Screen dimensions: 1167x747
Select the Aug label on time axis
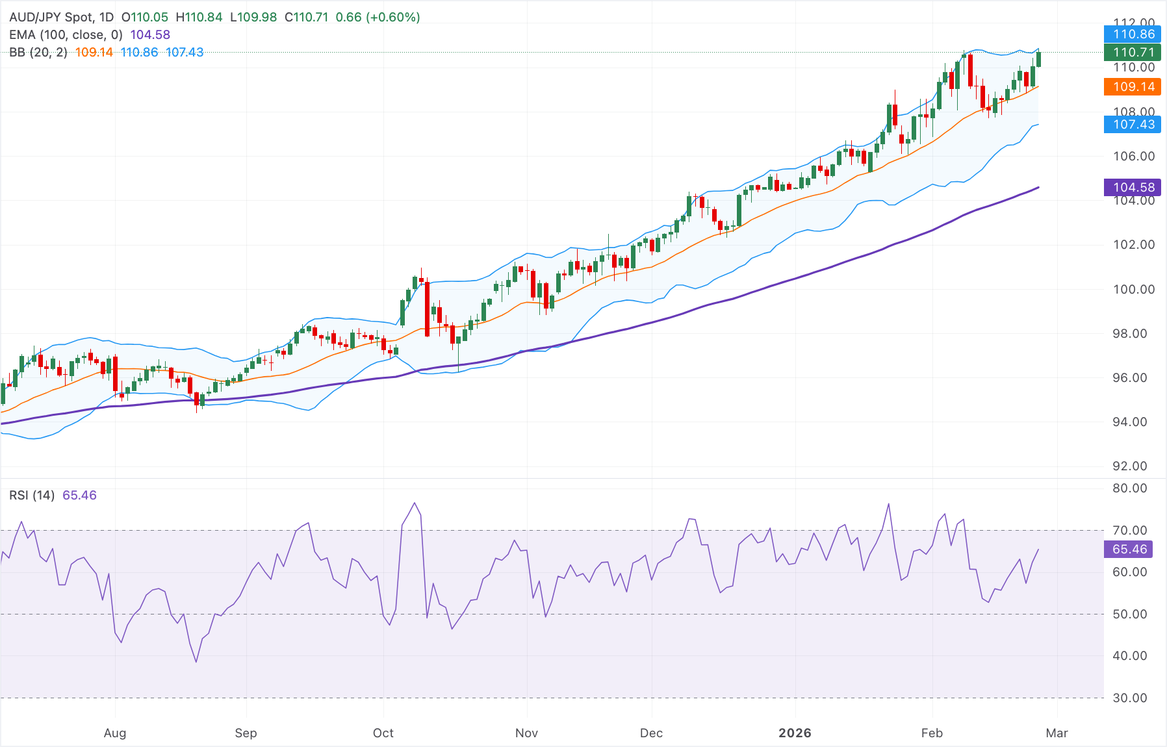[x=115, y=733]
